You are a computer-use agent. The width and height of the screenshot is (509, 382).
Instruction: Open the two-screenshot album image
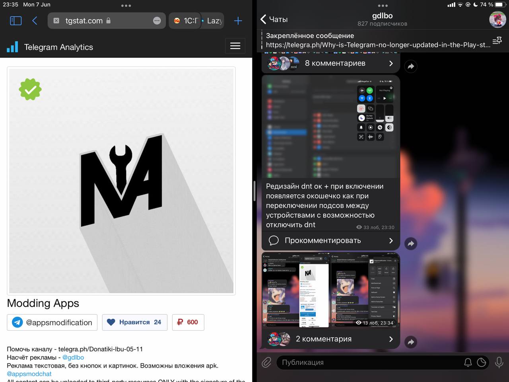pyautogui.click(x=331, y=290)
